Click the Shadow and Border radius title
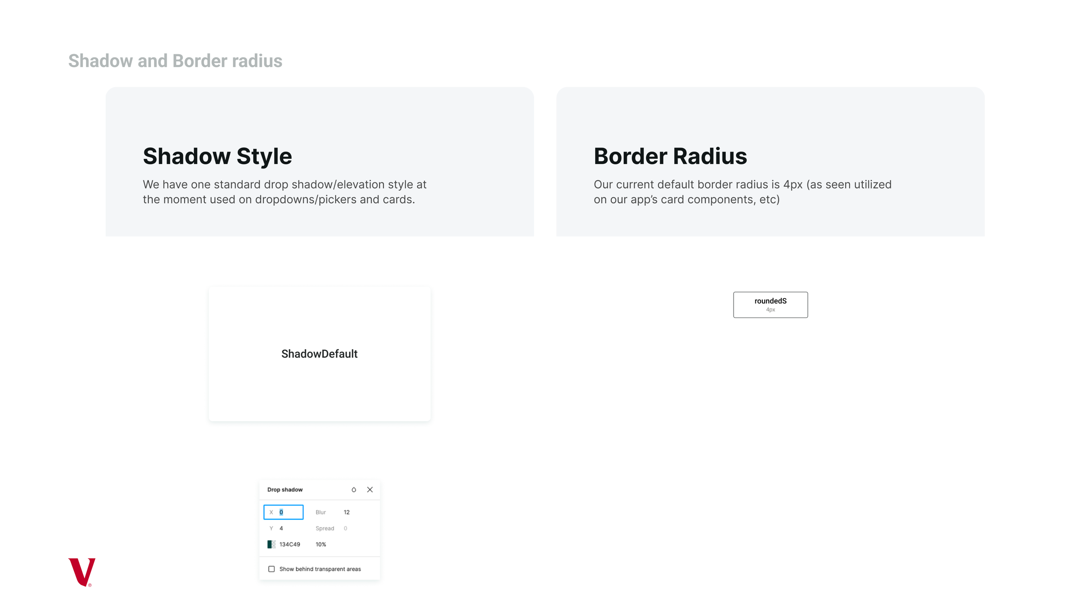The width and height of the screenshot is (1091, 614). (175, 61)
